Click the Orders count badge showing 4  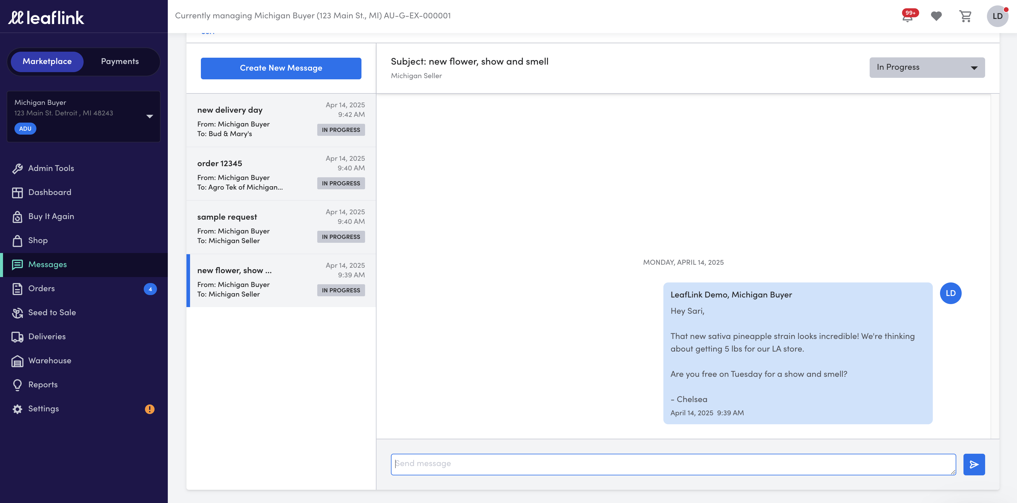pos(150,289)
